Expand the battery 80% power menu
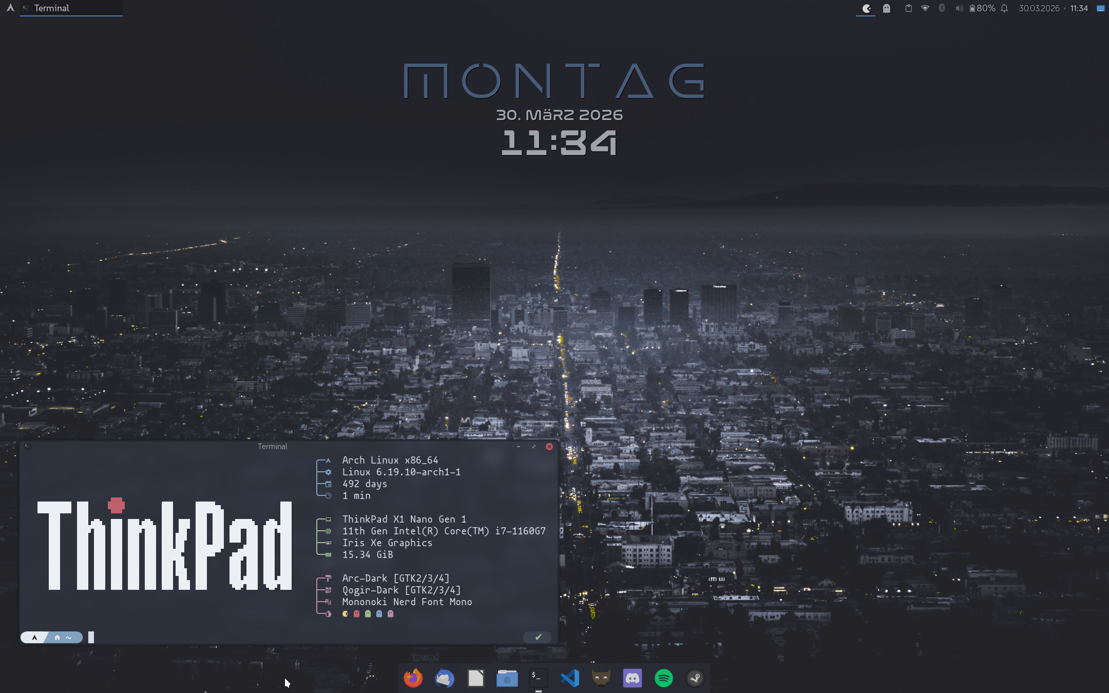The width and height of the screenshot is (1109, 693). [x=982, y=8]
